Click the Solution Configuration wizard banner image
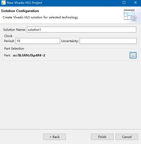This screenshot has width=141, height=144. point(130,15)
